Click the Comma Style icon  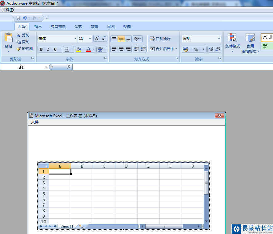pos(203,49)
